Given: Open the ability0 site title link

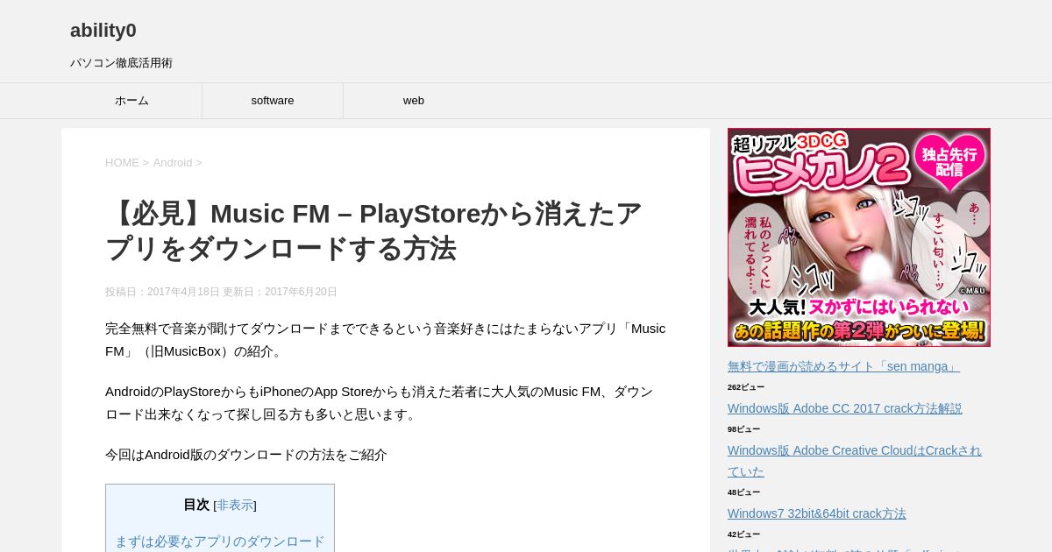Looking at the screenshot, I should [x=103, y=31].
